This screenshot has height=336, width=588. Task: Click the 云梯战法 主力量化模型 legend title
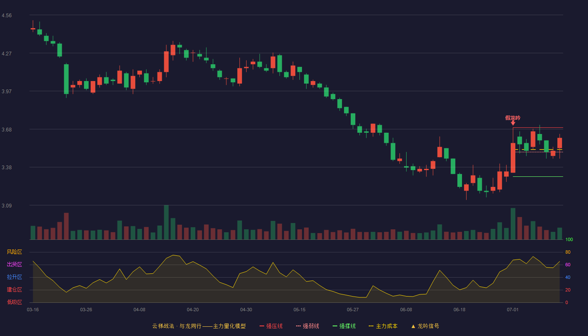point(199,326)
